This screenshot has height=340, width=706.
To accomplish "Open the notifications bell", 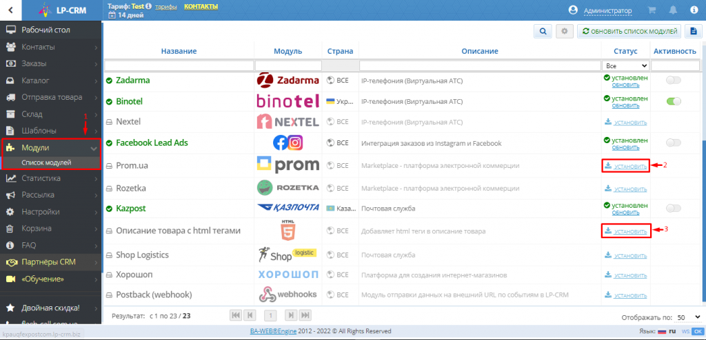I will [x=673, y=10].
